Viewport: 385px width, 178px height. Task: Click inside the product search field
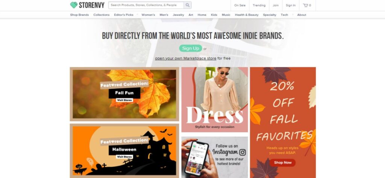[146, 5]
